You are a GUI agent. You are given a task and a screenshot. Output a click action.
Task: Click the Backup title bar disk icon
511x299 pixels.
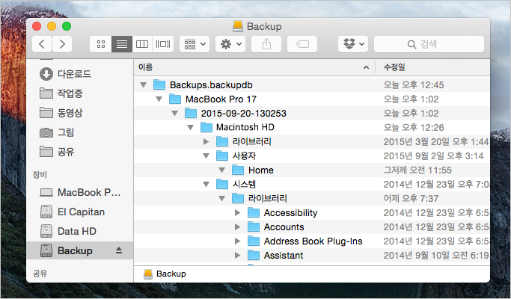[x=238, y=26]
